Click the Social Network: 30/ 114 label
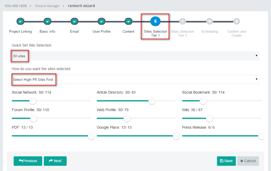 coord(31,92)
